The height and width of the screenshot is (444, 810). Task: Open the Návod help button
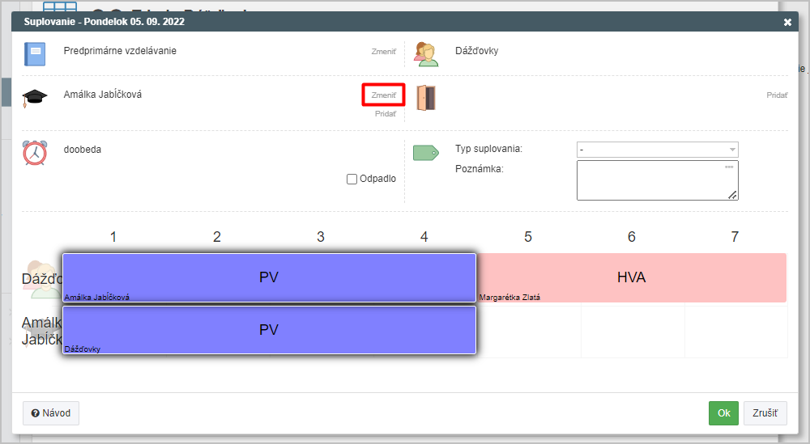[51, 413]
